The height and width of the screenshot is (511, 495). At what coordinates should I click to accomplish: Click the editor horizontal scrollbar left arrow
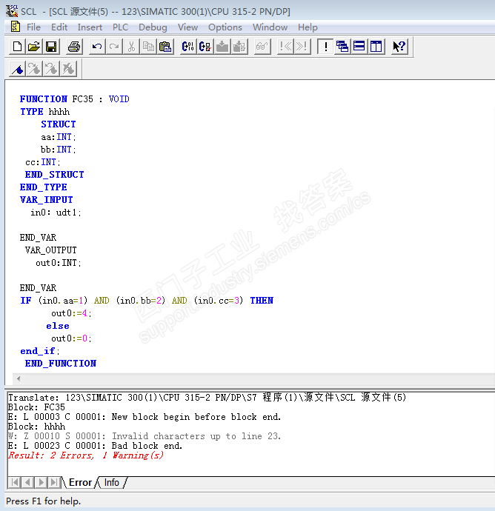pyautogui.click(x=19, y=378)
